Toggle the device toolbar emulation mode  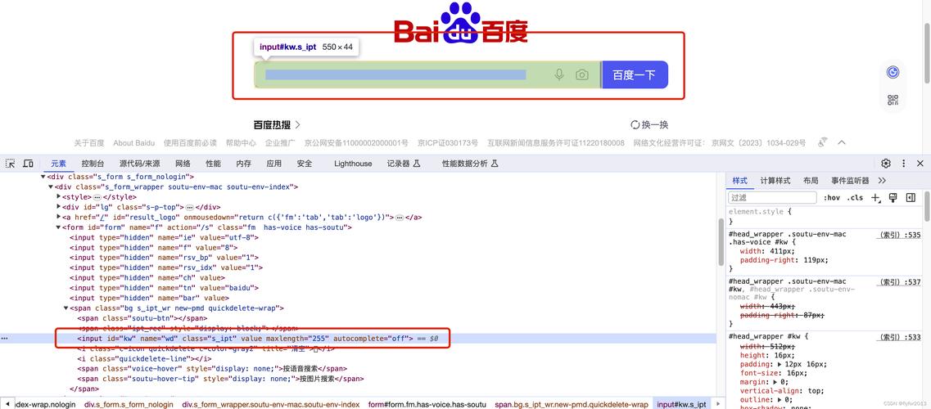click(28, 164)
